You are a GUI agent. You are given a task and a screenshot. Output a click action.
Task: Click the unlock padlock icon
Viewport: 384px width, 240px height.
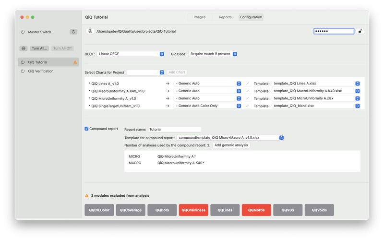[x=360, y=31]
